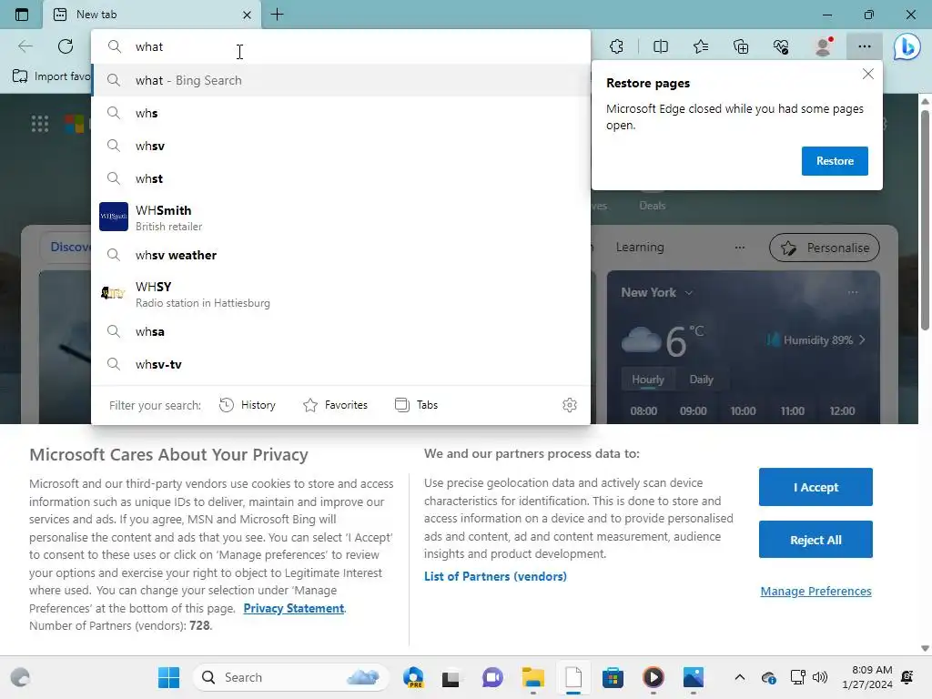Screen dimensions: 932x699
Task: Switch to the Learning feed tab
Action: coord(640,247)
